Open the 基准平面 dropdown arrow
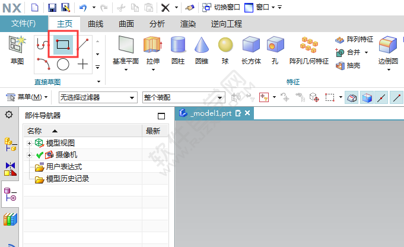The image size is (404, 247). [x=126, y=69]
